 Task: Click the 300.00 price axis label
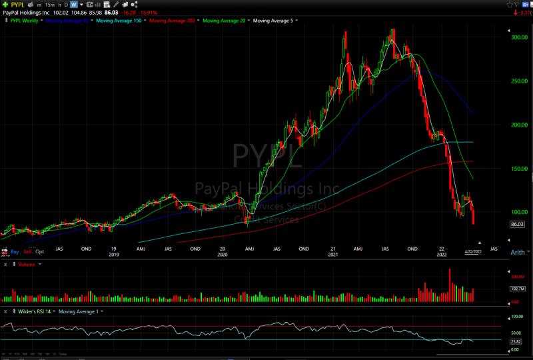[520, 37]
